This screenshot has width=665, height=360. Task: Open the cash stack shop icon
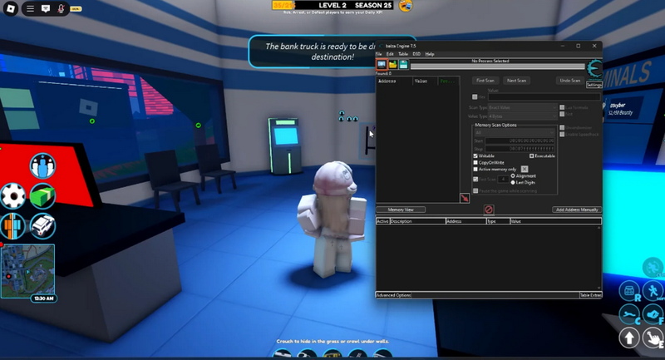point(42,196)
